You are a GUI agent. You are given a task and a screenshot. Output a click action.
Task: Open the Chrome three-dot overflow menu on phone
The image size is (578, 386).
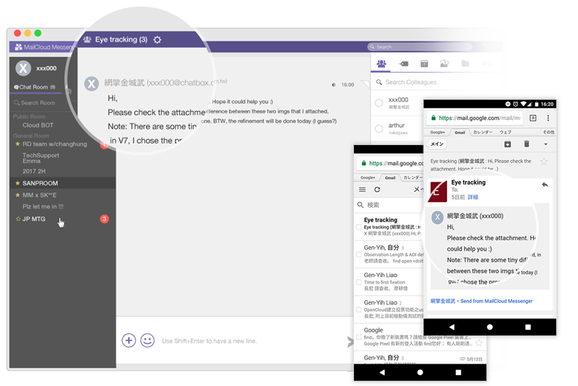pyautogui.click(x=549, y=118)
